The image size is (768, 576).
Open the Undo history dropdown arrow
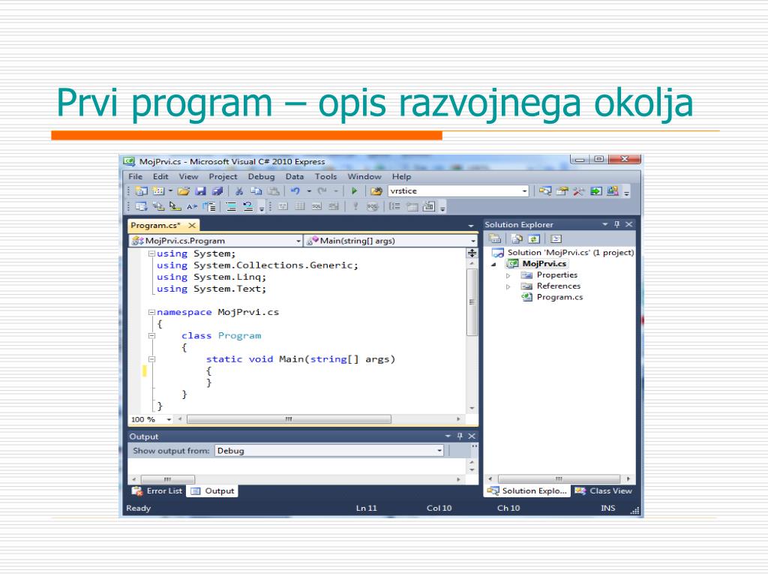click(x=308, y=191)
